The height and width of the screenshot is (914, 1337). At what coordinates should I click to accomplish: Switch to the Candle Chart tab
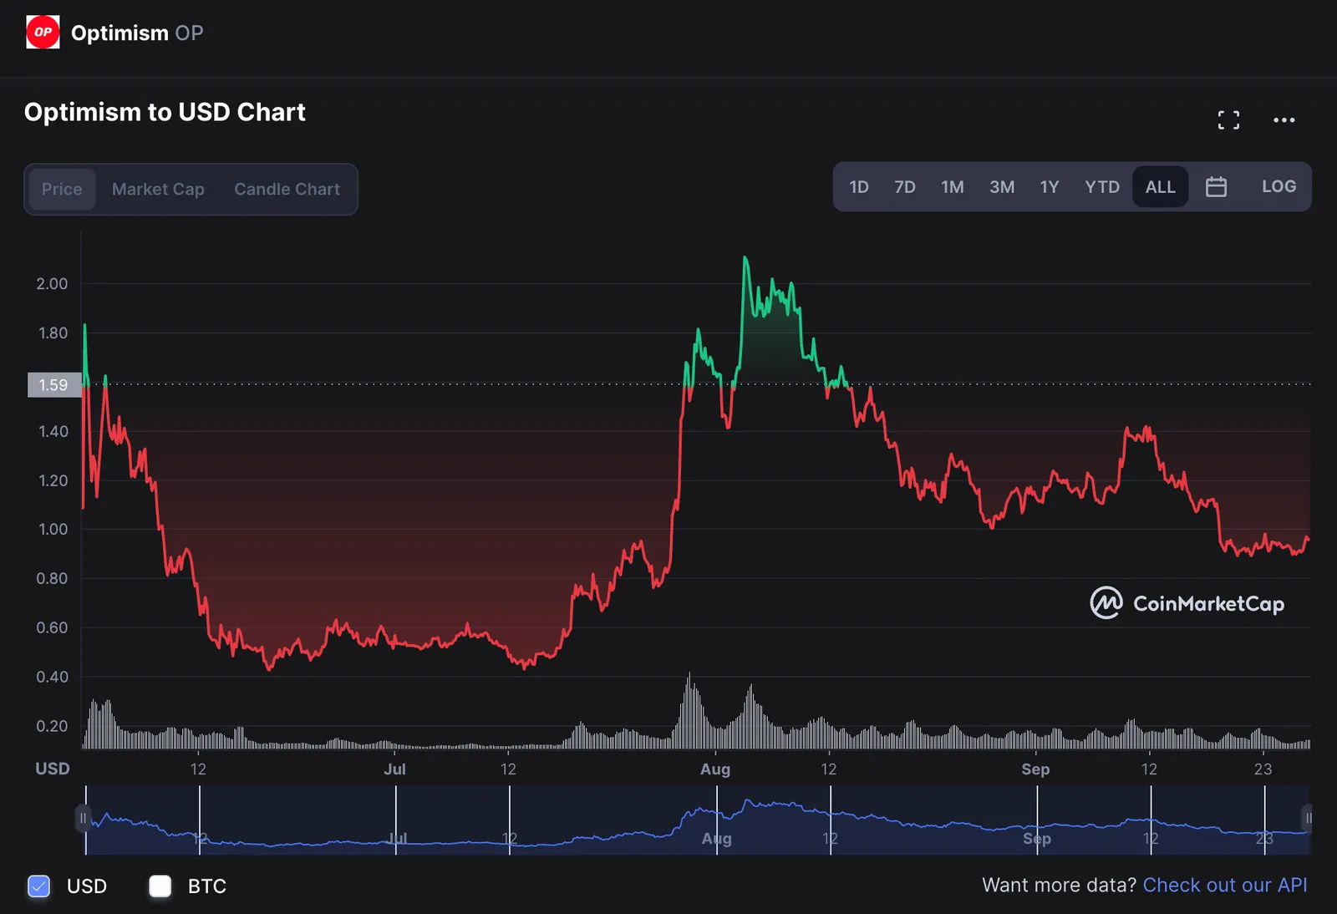pos(287,189)
